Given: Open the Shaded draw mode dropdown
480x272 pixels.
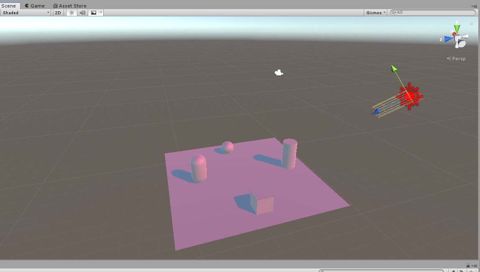Looking at the screenshot, I should coord(26,13).
